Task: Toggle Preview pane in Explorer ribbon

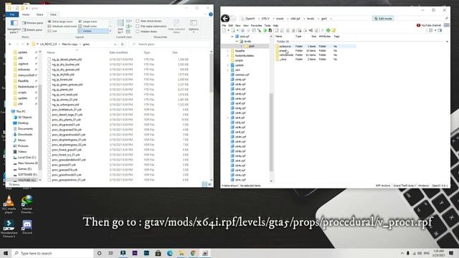Action: pyautogui.click(x=32, y=23)
